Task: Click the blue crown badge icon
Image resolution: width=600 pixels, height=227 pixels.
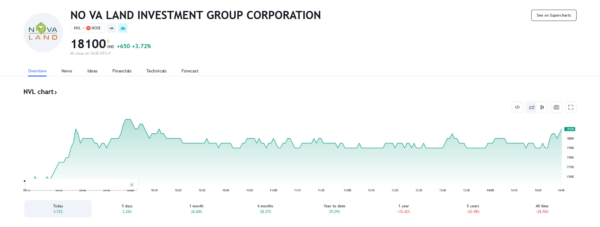Action: 123,28
